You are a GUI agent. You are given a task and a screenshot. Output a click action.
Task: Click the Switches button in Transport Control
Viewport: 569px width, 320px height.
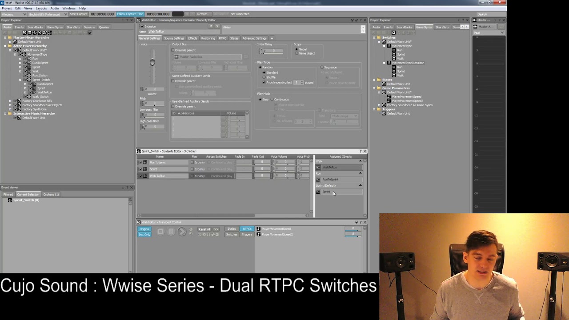pos(232,234)
